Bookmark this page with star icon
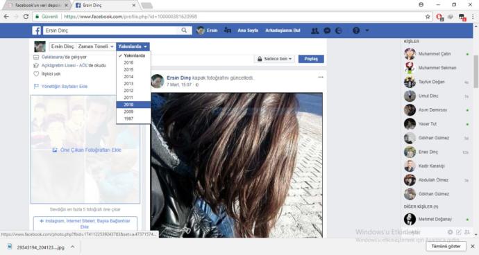 click(x=428, y=17)
